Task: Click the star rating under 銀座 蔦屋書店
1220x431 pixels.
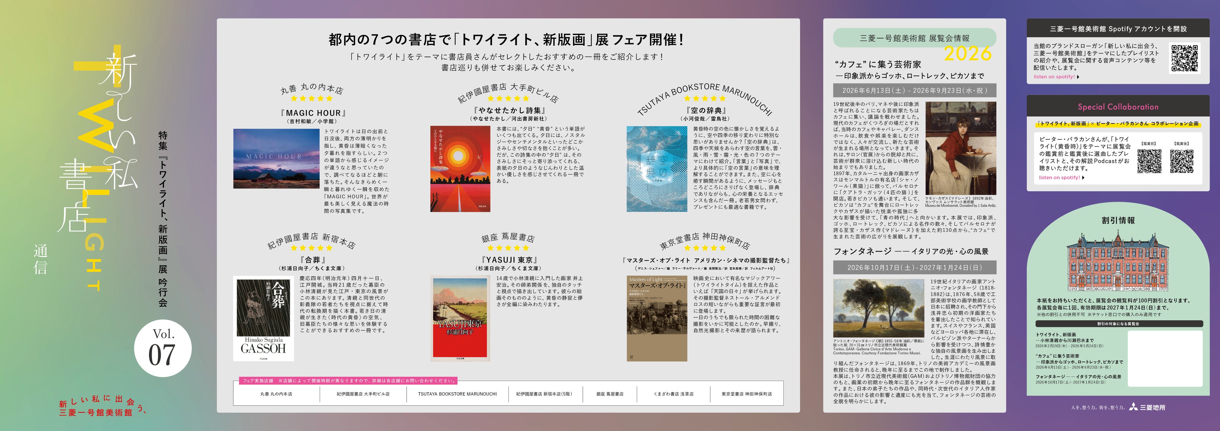Action: (508, 248)
